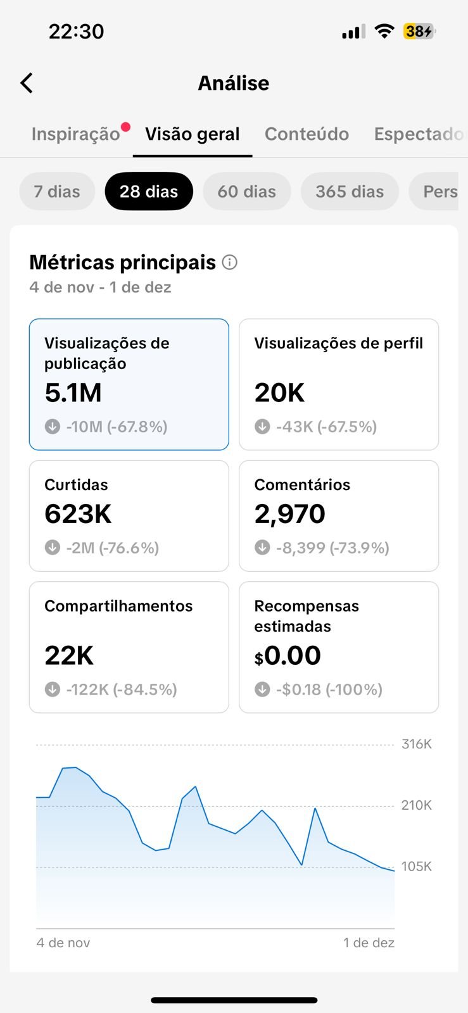Tap the down-arrow icon under Visualizações de perfil
The width and height of the screenshot is (468, 1013).
click(262, 427)
